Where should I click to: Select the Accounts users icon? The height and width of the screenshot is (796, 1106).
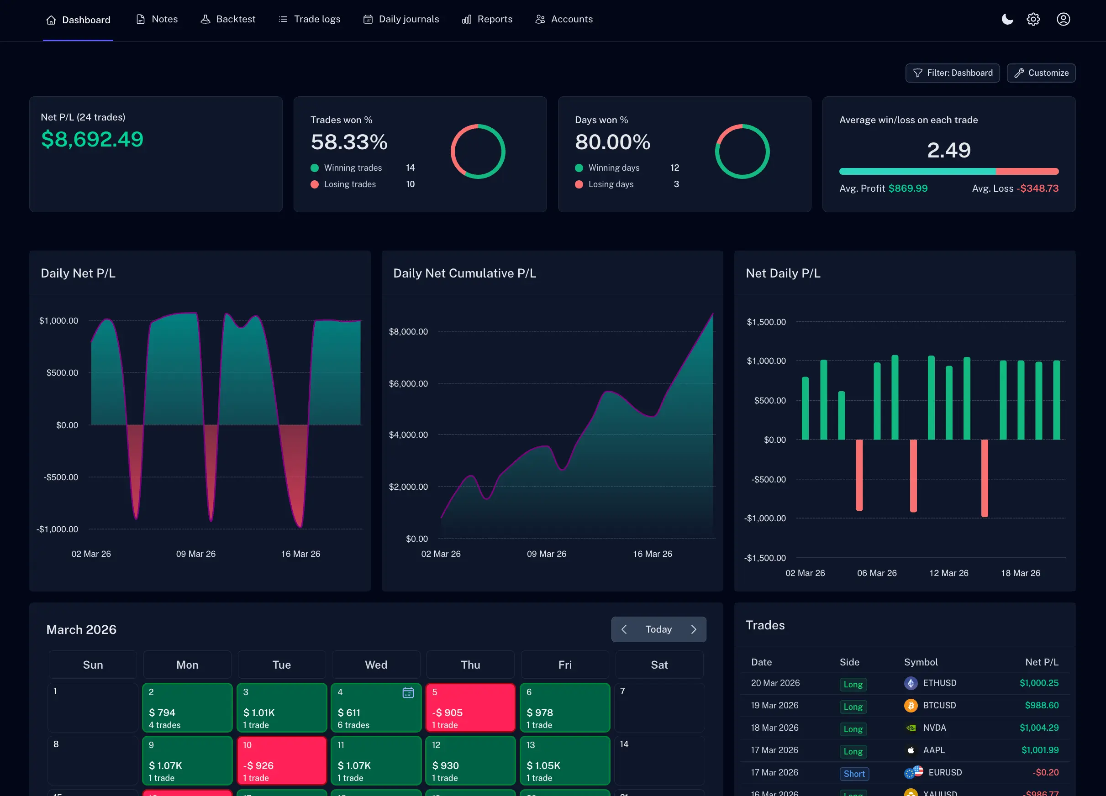pyautogui.click(x=540, y=19)
